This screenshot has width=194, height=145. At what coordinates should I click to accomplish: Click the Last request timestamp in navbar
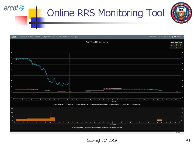pos(159,37)
